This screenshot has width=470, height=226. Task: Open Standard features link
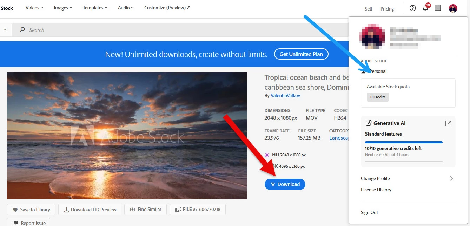[383, 134]
